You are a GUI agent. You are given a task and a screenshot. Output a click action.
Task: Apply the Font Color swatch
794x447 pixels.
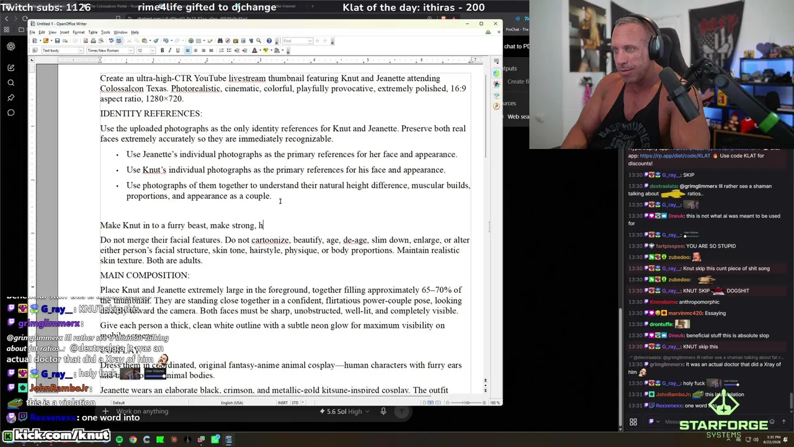[254, 50]
